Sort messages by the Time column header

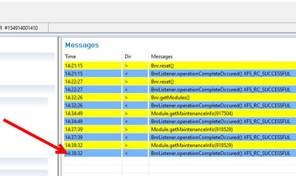pos(70,56)
